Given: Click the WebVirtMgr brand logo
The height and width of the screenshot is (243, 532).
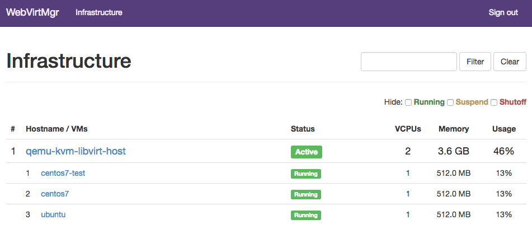Looking at the screenshot, I should point(32,12).
